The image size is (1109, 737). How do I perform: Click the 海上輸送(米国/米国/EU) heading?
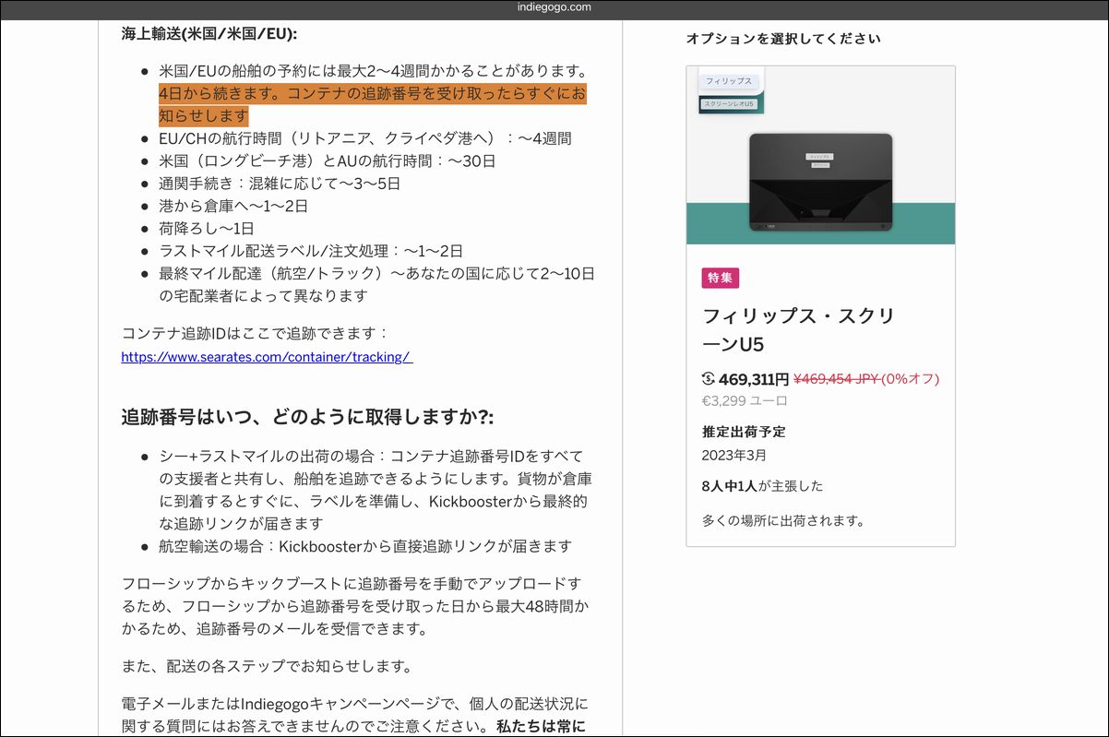click(x=209, y=33)
